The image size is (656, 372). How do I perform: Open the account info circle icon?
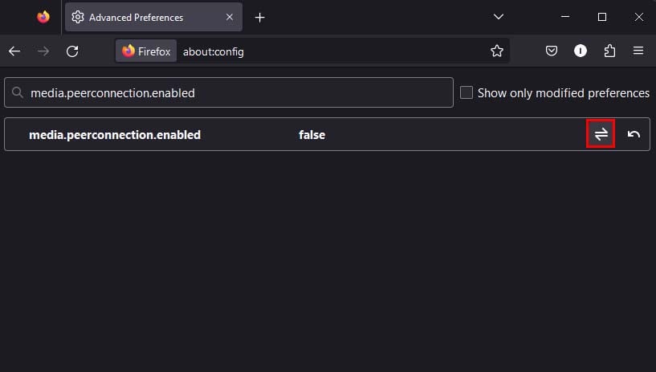(x=581, y=51)
